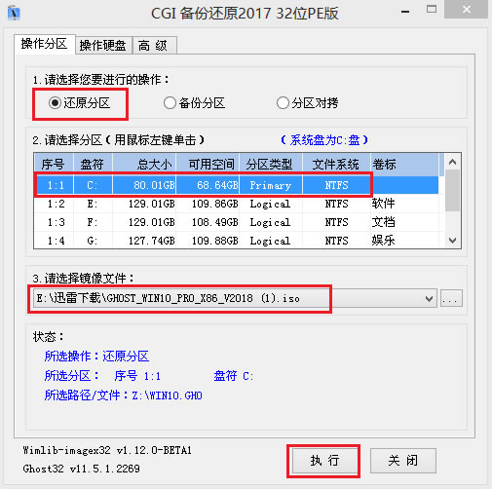Image resolution: width=492 pixels, height=489 pixels.
Task: Click the Primary partition type cell
Action: click(x=270, y=185)
